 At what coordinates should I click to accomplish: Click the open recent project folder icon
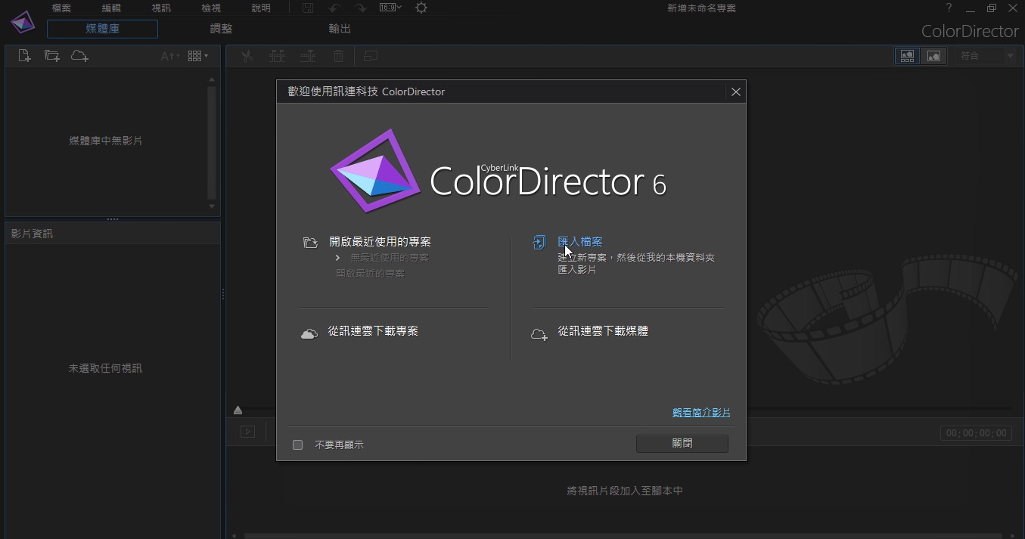310,243
